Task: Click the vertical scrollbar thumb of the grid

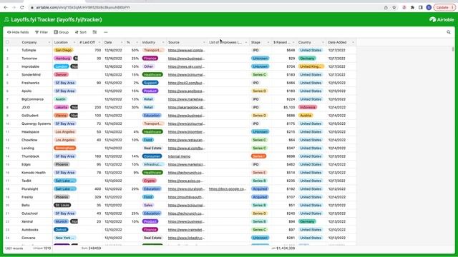Action: 453,49
